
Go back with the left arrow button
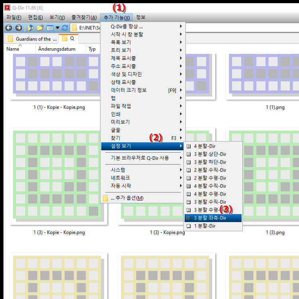click(9, 28)
